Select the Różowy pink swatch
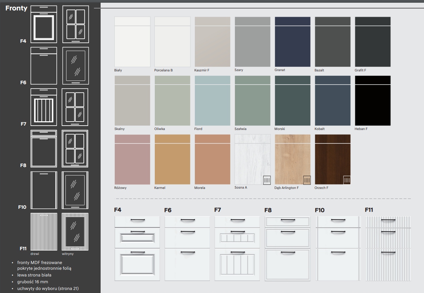Viewport: 424px width, 293px height. (x=132, y=159)
